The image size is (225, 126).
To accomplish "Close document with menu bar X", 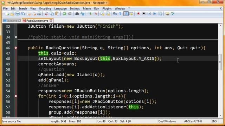I will click(x=221, y=8).
